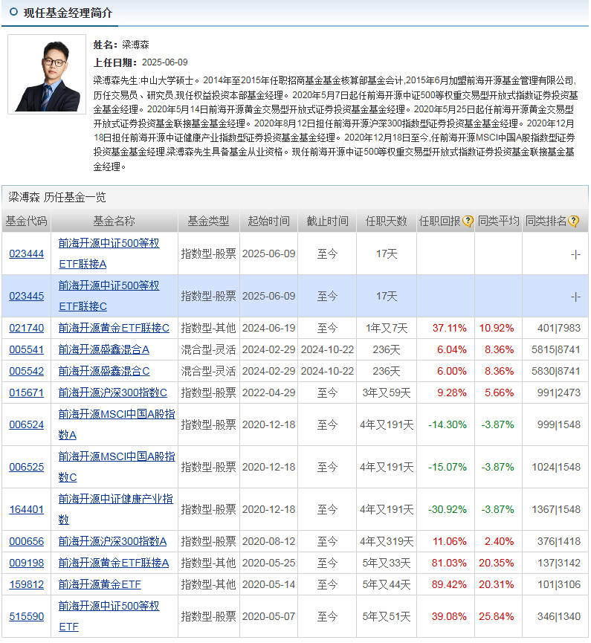The width and height of the screenshot is (591, 643).
Task: Open fund code 006525 link
Action: [27, 467]
